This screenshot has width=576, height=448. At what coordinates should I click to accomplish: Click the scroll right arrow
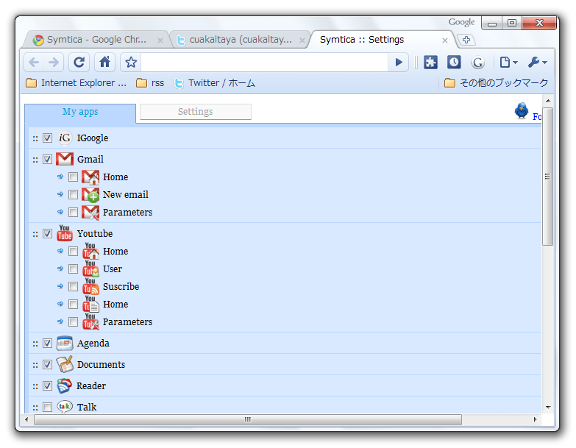(536, 419)
